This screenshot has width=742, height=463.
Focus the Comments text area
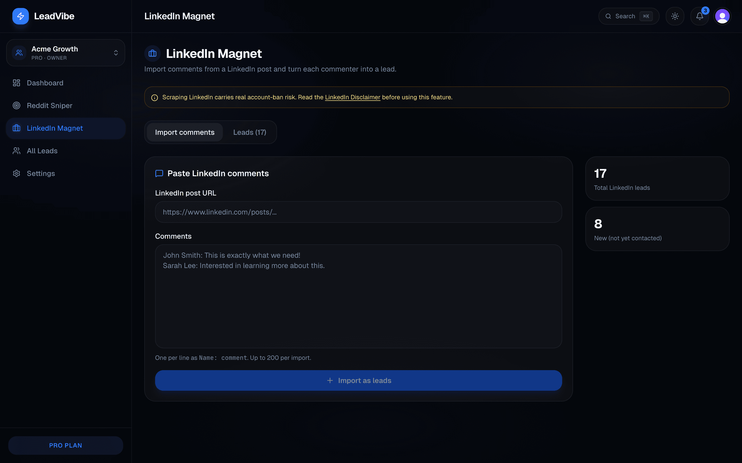(358, 296)
